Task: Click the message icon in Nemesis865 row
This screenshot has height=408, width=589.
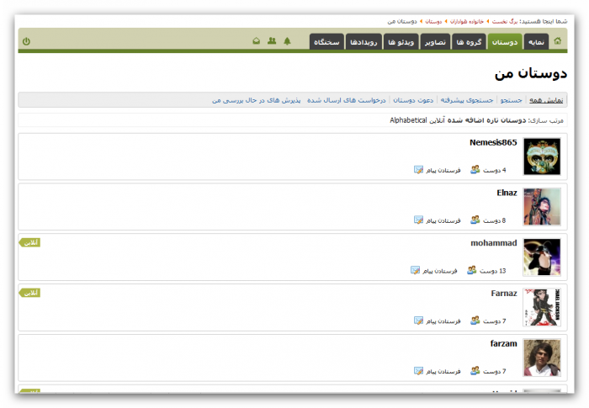Action: 418,169
